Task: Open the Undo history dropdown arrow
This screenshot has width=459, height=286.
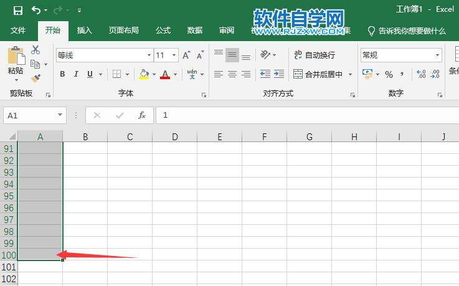Action: [x=45, y=11]
